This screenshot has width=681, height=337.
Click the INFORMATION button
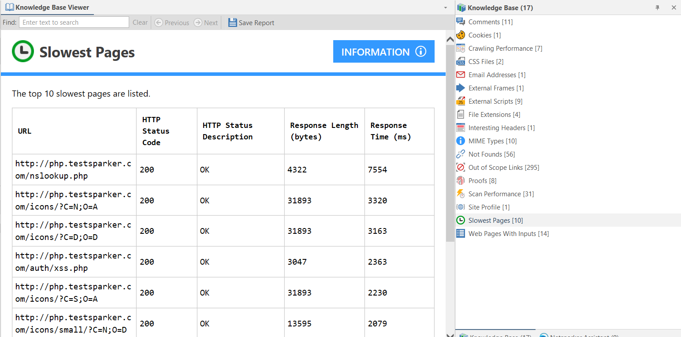pyautogui.click(x=383, y=51)
